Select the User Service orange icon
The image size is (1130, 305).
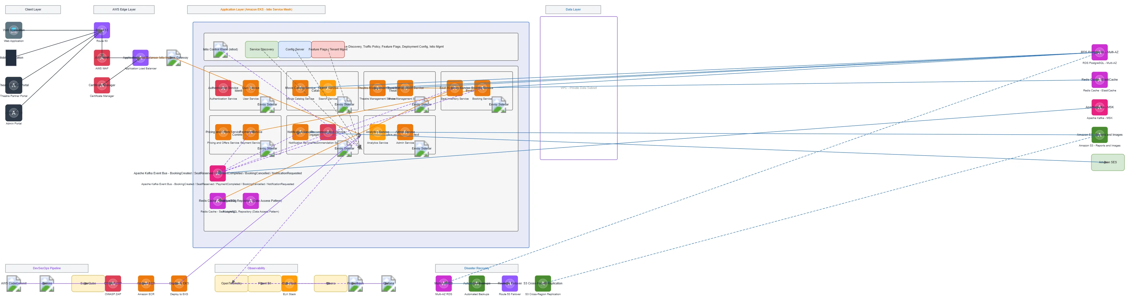251,88
